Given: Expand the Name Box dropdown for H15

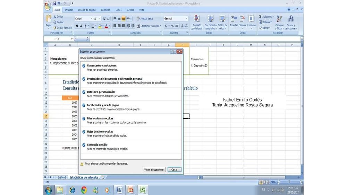Looking at the screenshot, I should pyautogui.click(x=72, y=39).
